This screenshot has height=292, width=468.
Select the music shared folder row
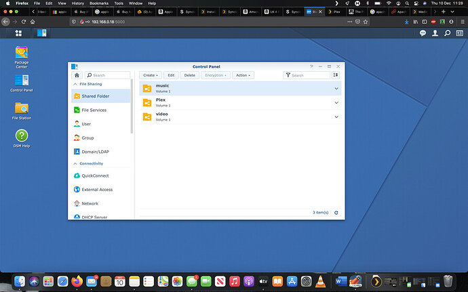click(x=240, y=89)
